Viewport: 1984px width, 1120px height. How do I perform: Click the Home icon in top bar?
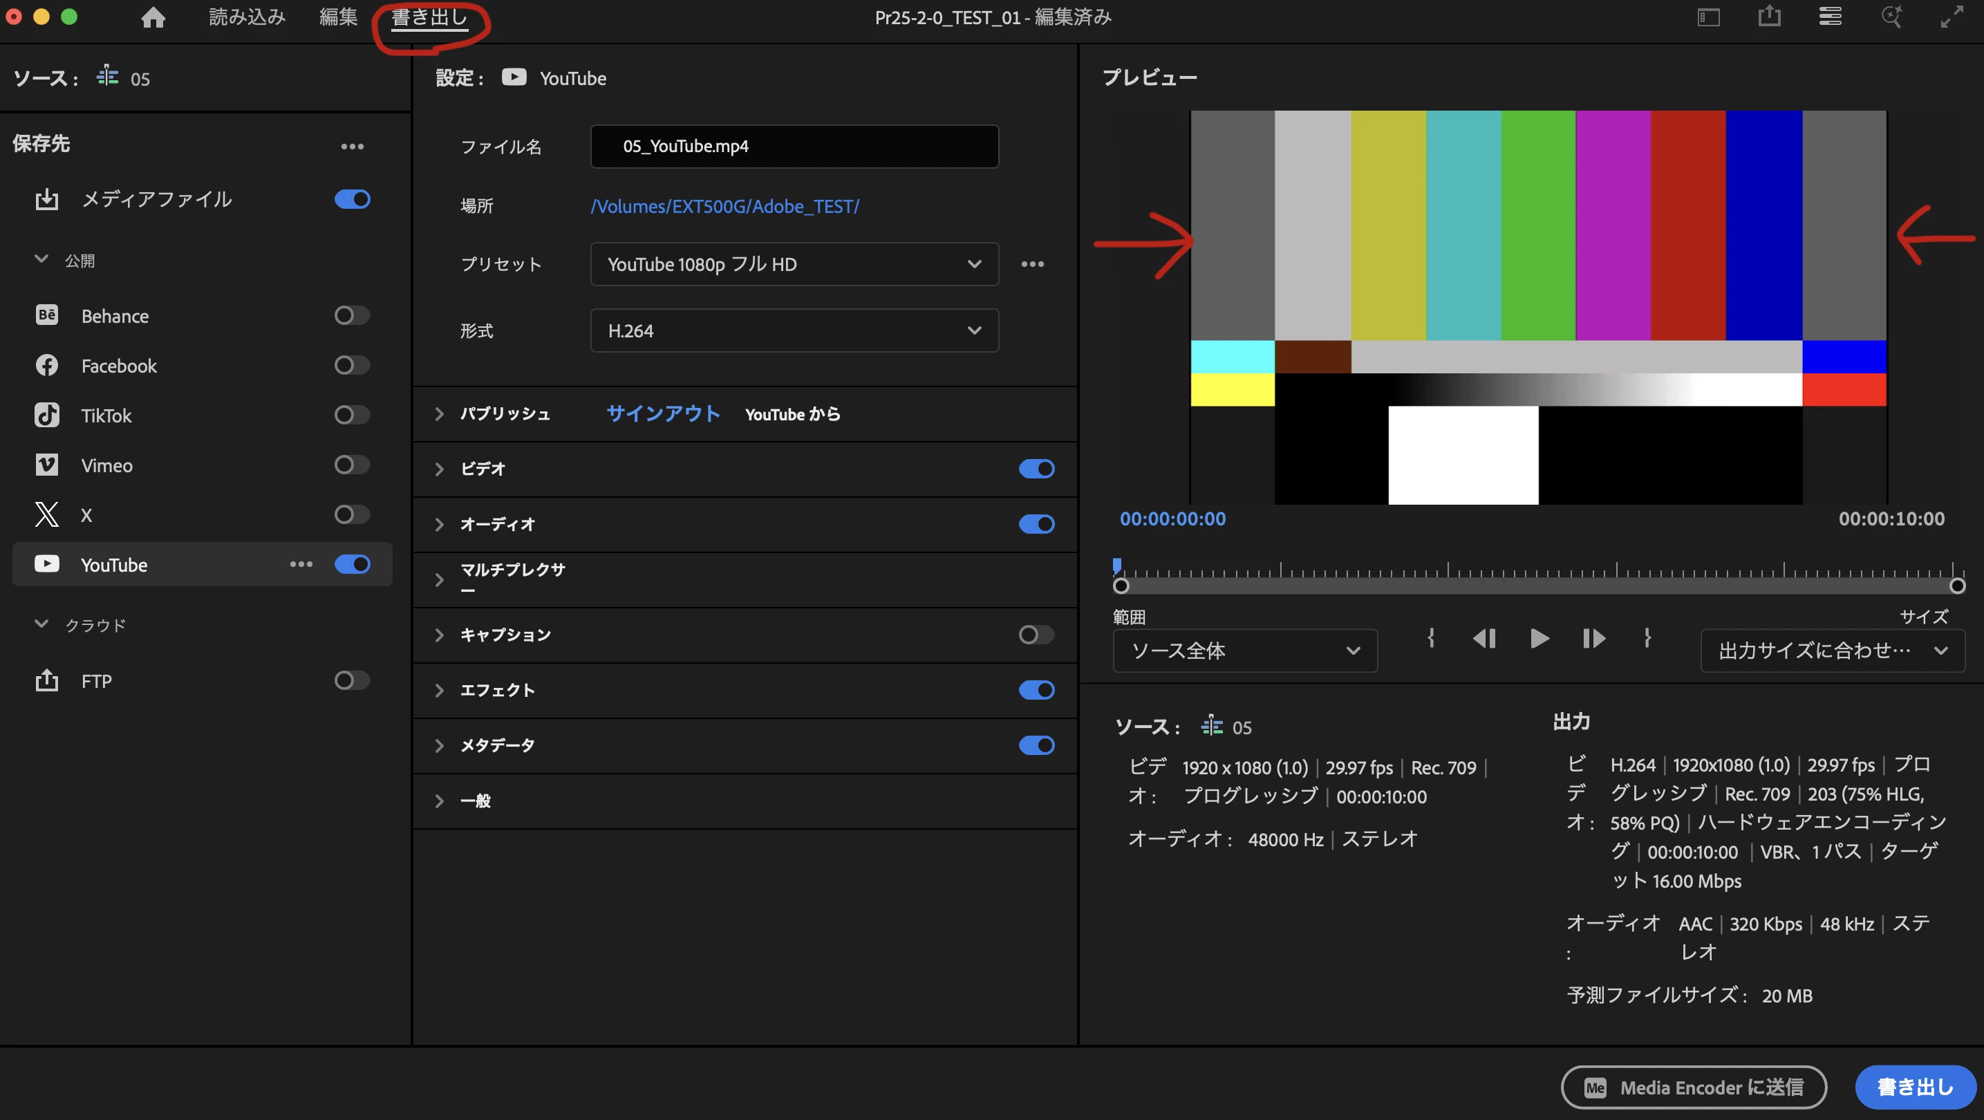point(153,17)
